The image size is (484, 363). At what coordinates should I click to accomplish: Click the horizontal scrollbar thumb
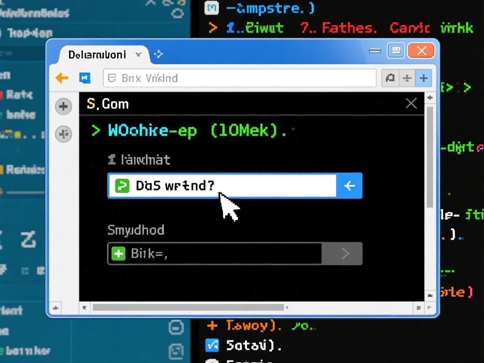click(188, 308)
